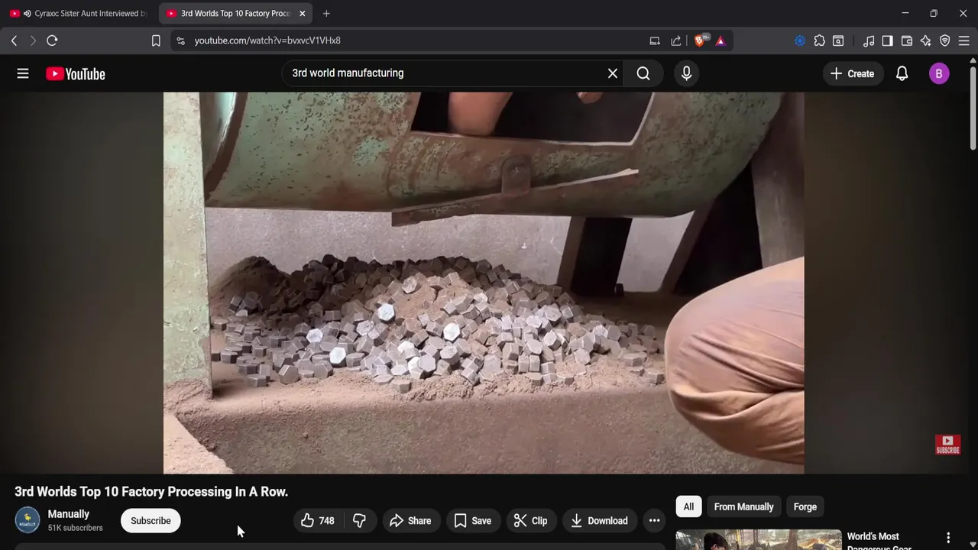The image size is (978, 550).
Task: Click the '51K subscribers' text
Action: coord(75,528)
